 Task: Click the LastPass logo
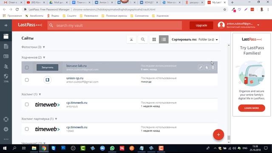(x=30, y=25)
